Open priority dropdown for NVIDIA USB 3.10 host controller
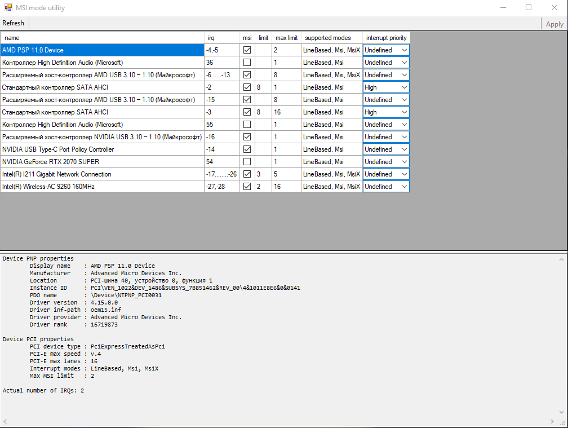The height and width of the screenshot is (428, 568). pos(386,137)
